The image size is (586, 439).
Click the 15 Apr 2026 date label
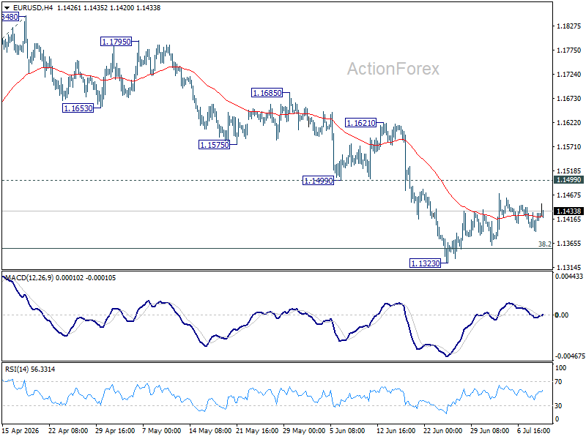coord(21,430)
